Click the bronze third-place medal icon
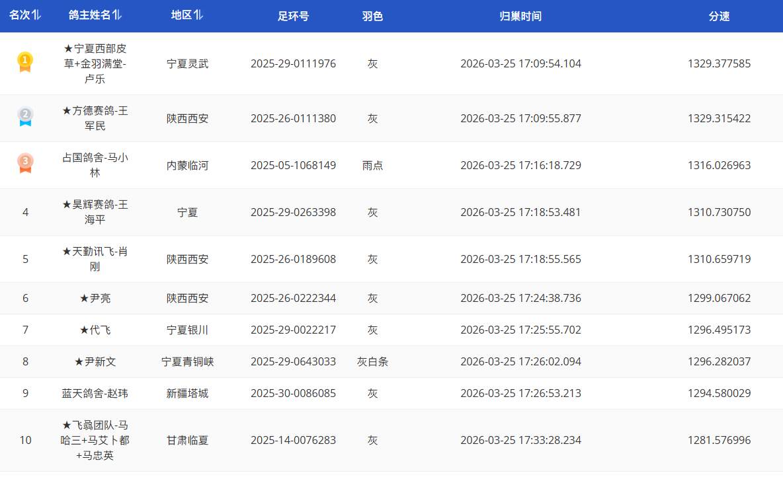Screen dimensions: 783x477 25,164
